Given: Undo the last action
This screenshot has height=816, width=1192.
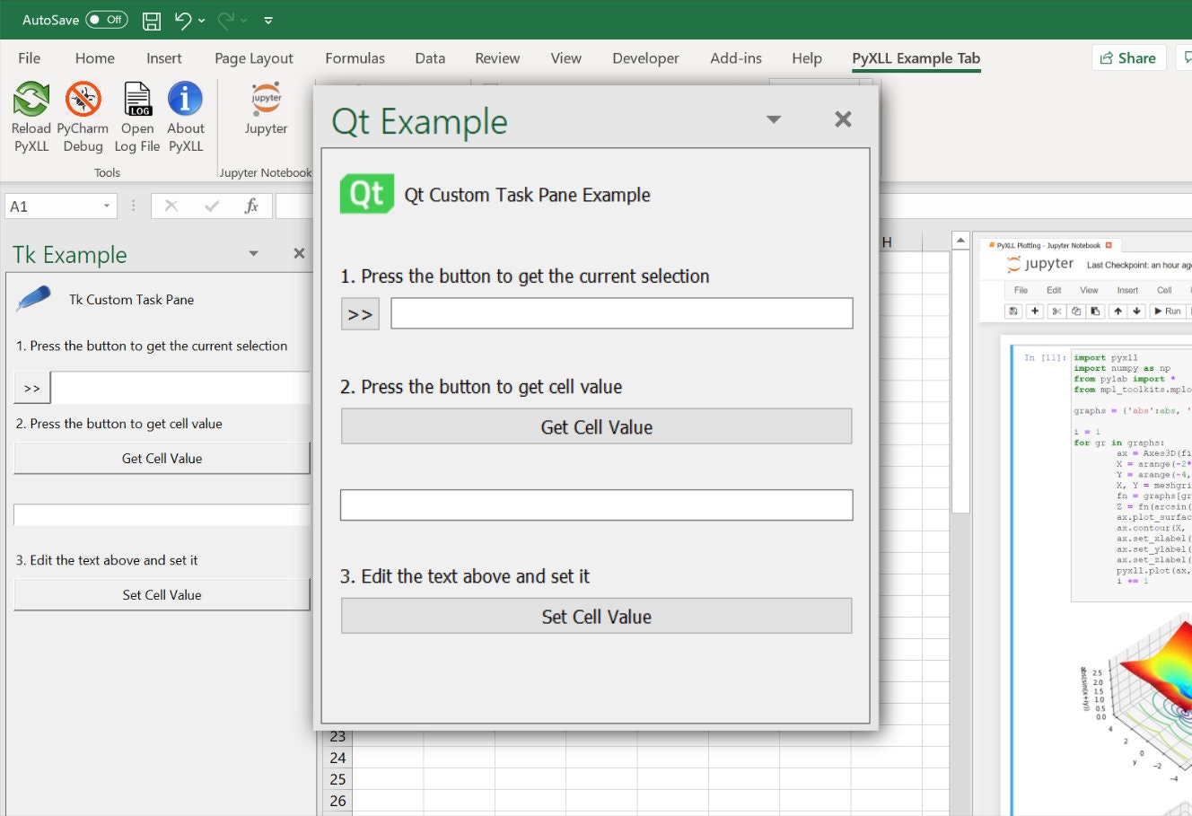Looking at the screenshot, I should (183, 20).
